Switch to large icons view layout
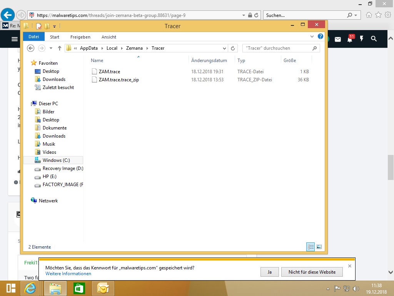Image resolution: width=394 pixels, height=296 pixels. point(319,247)
